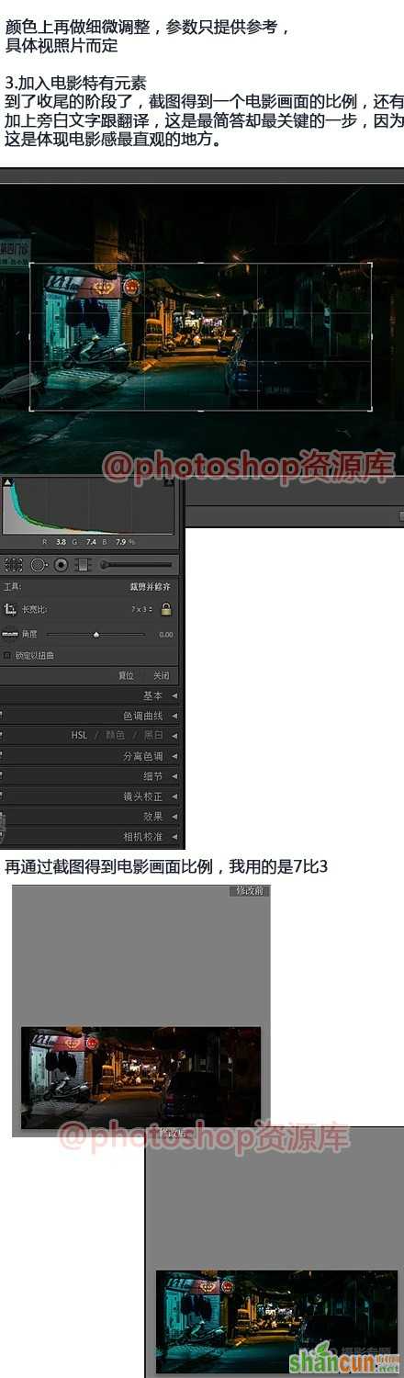Click the 关闭 close button
The image size is (404, 1378).
point(161,675)
